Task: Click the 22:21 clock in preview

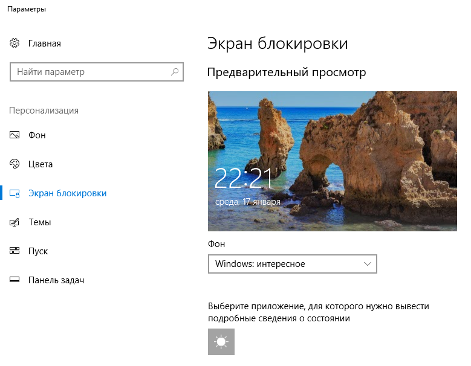Action: pos(243,178)
